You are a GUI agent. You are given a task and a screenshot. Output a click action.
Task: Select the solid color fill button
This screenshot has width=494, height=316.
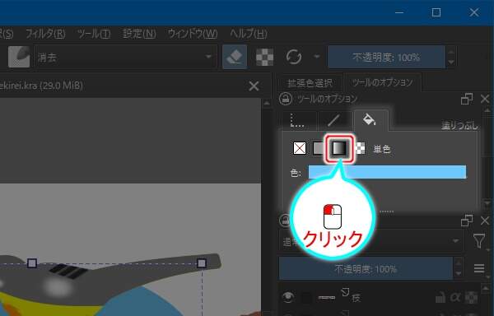pos(318,148)
